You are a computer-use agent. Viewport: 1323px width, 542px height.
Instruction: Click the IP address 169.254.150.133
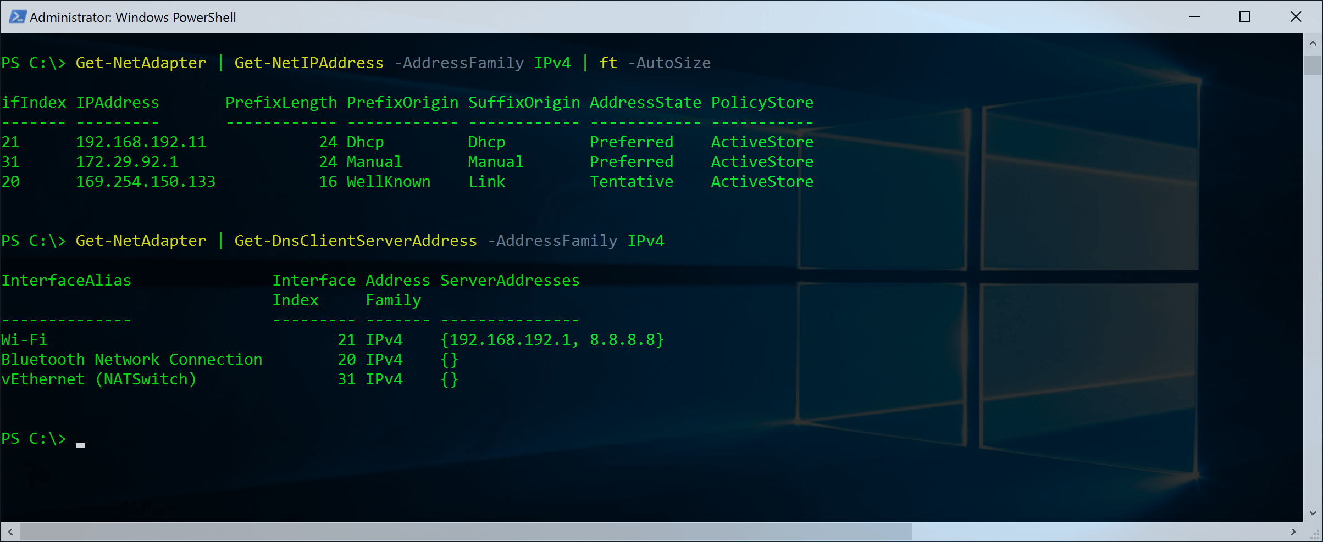[146, 182]
